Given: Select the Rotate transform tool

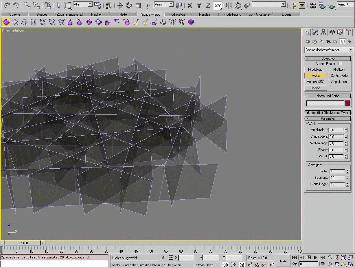Looking at the screenshot, I should tap(129, 5).
